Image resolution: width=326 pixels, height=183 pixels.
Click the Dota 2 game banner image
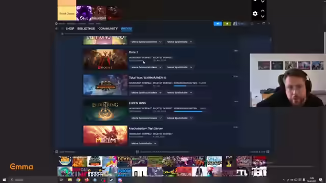pyautogui.click(x=105, y=59)
